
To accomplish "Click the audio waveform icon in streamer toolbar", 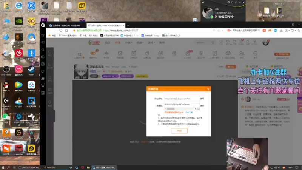I will coord(106,53).
